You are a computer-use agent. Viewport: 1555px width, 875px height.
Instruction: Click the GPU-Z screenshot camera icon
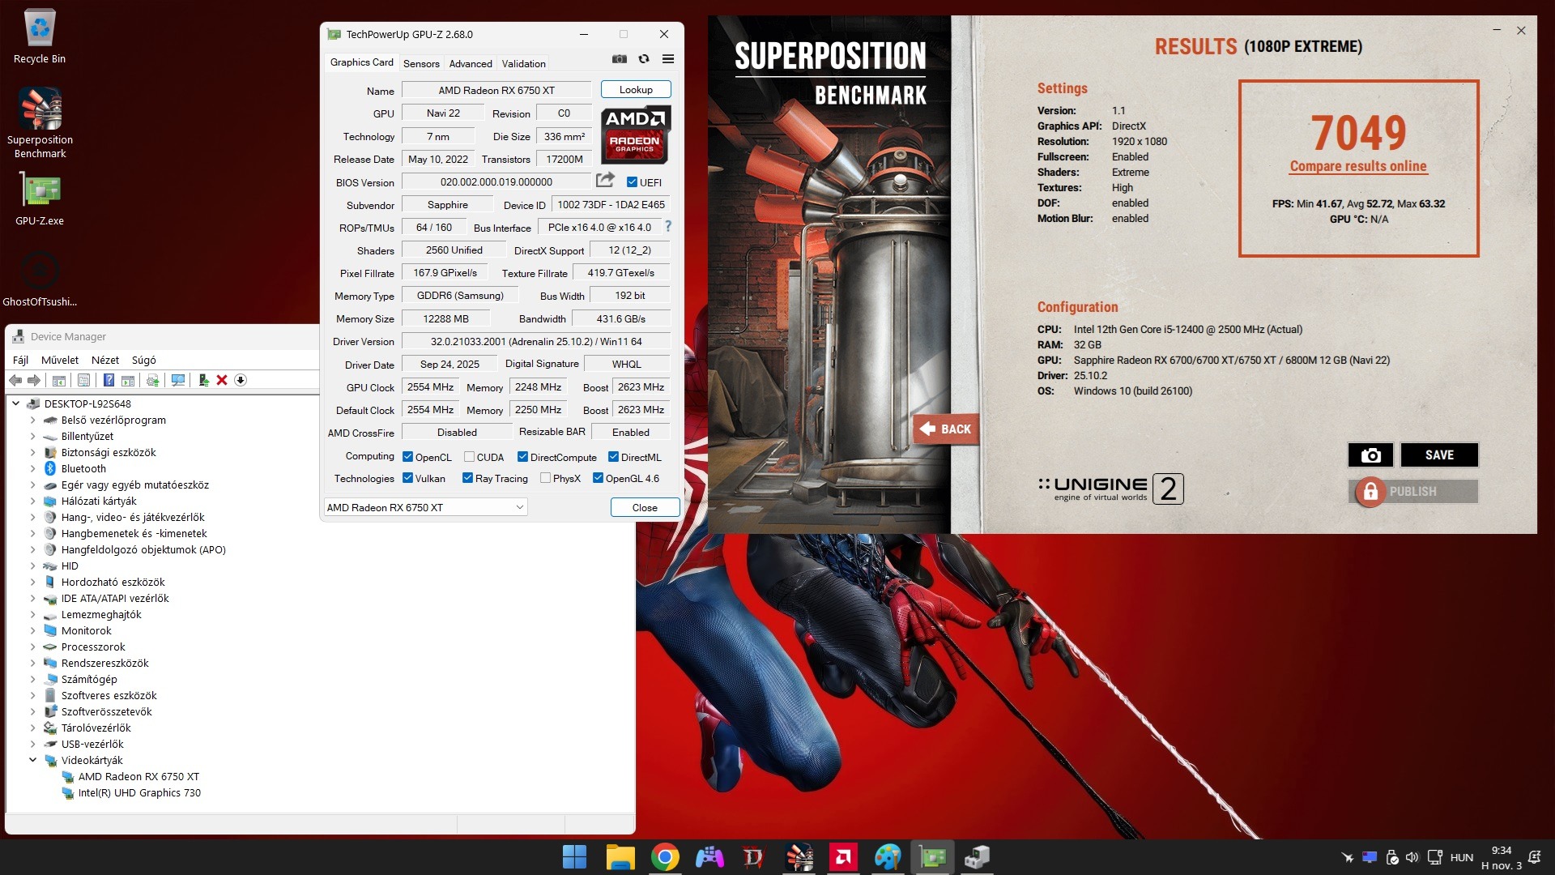click(x=619, y=59)
